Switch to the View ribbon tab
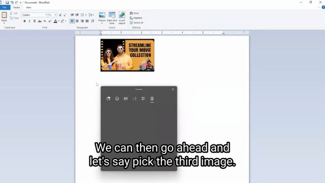Viewport: 325px width, 183px height. (x=28, y=8)
